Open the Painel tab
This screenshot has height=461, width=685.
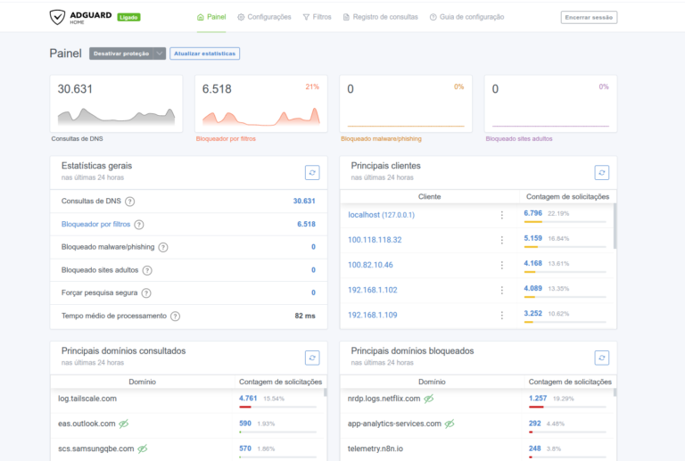pyautogui.click(x=211, y=17)
